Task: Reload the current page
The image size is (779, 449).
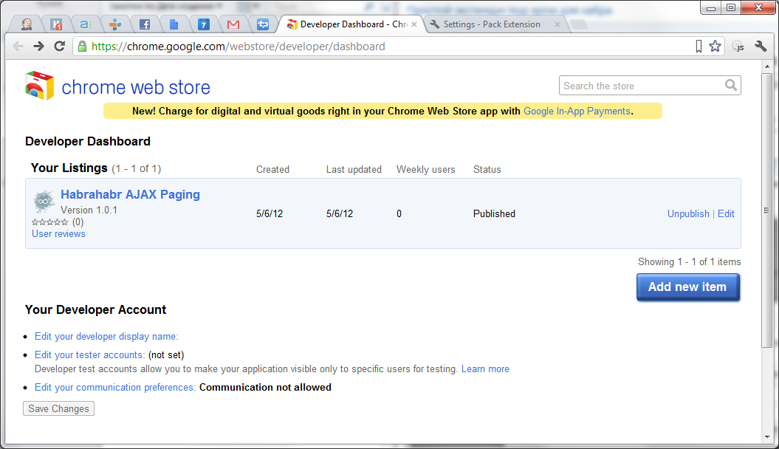Action: tap(60, 47)
